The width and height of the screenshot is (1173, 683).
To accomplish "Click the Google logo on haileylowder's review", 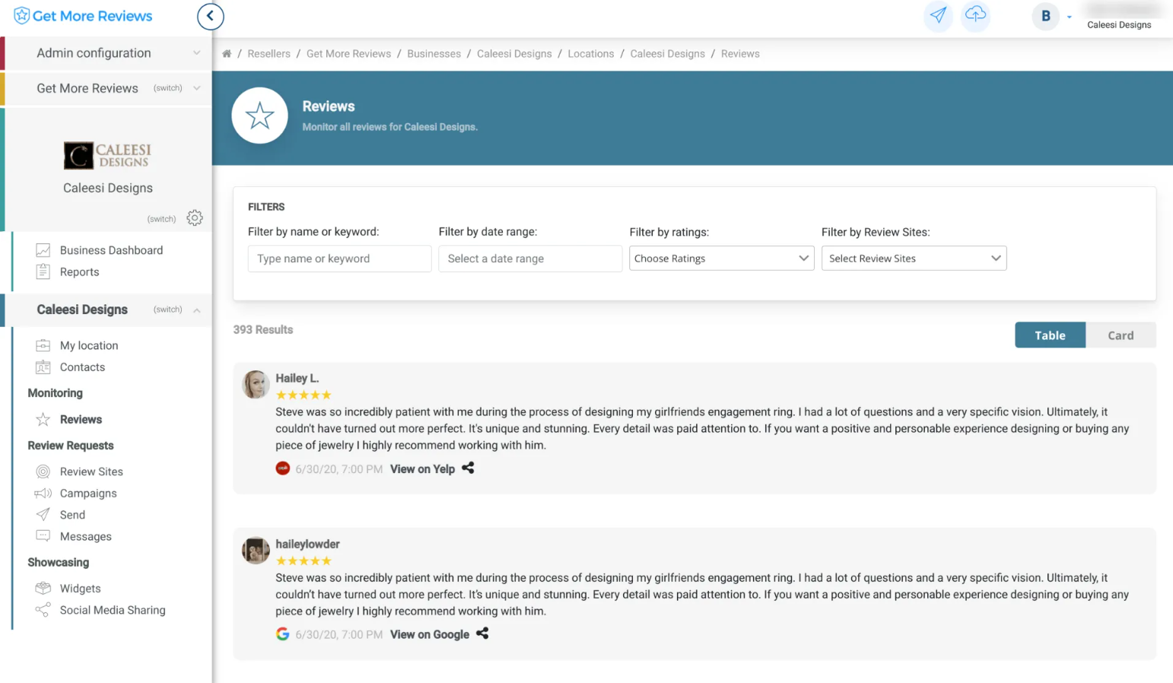I will [282, 634].
